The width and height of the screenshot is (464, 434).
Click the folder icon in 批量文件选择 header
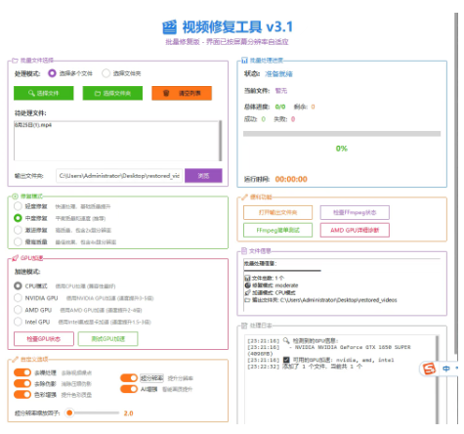[x=15, y=61]
